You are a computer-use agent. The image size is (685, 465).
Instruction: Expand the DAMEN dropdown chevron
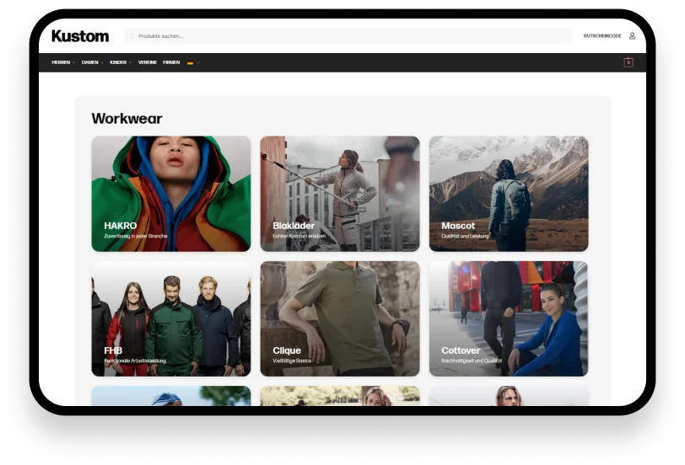click(102, 63)
